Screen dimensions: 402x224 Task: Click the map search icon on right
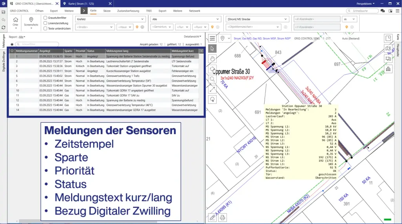pyautogui.click(x=388, y=48)
